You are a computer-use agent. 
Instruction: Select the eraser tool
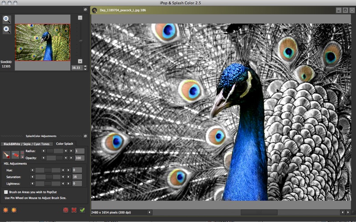[15, 155]
